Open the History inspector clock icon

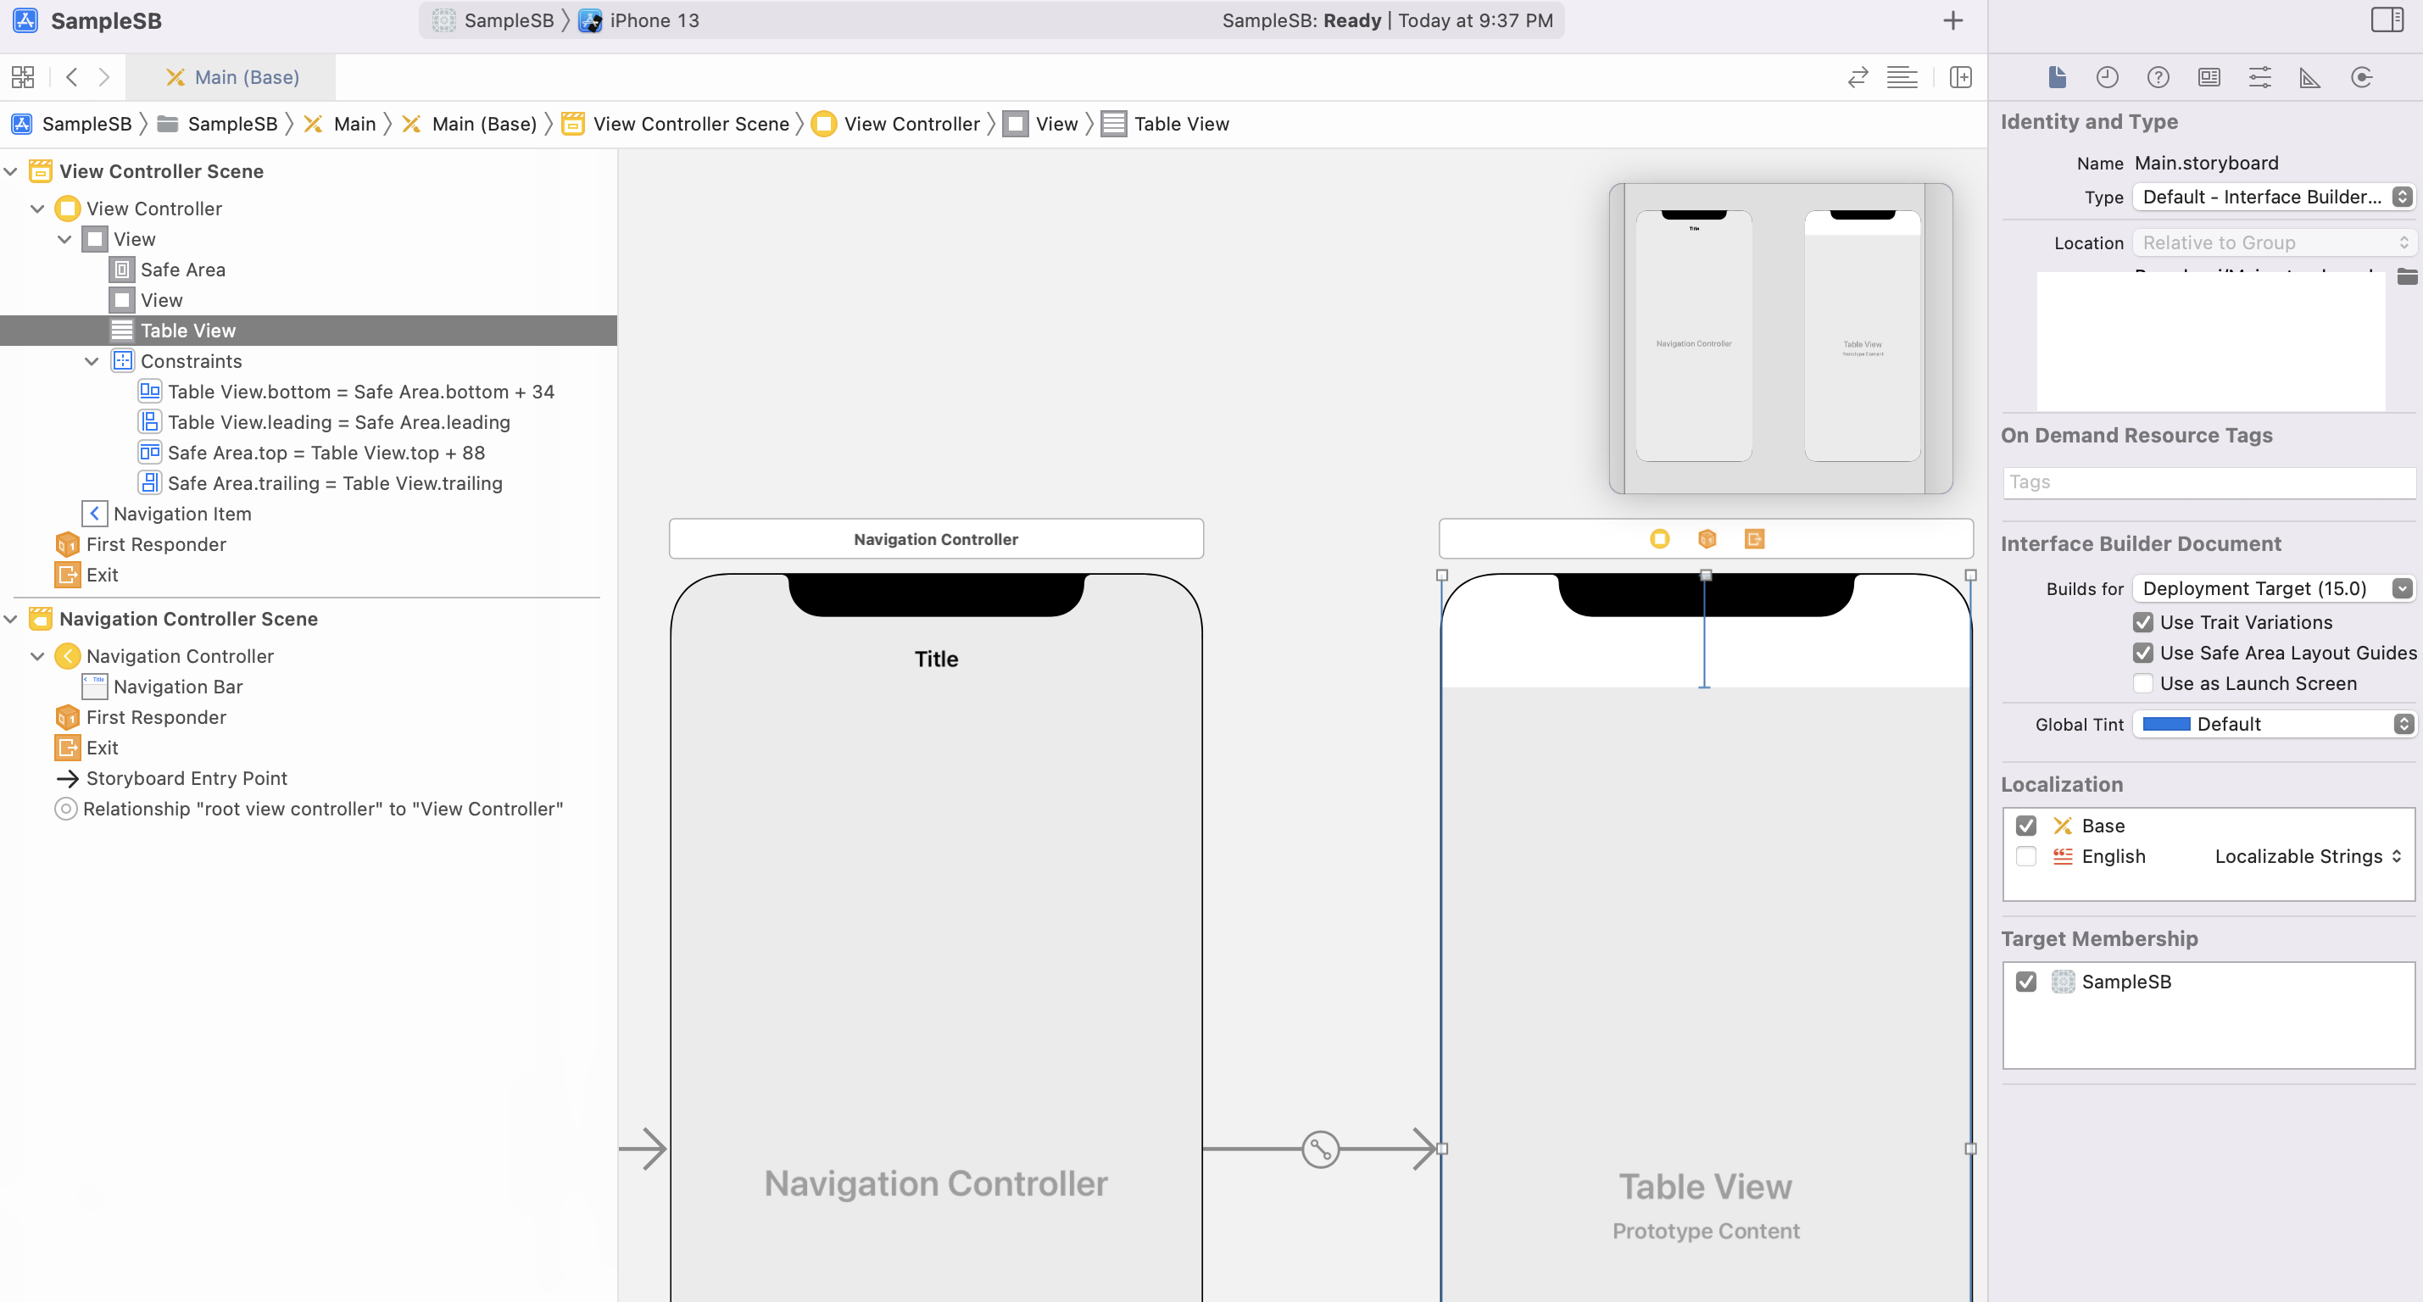[x=2107, y=77]
